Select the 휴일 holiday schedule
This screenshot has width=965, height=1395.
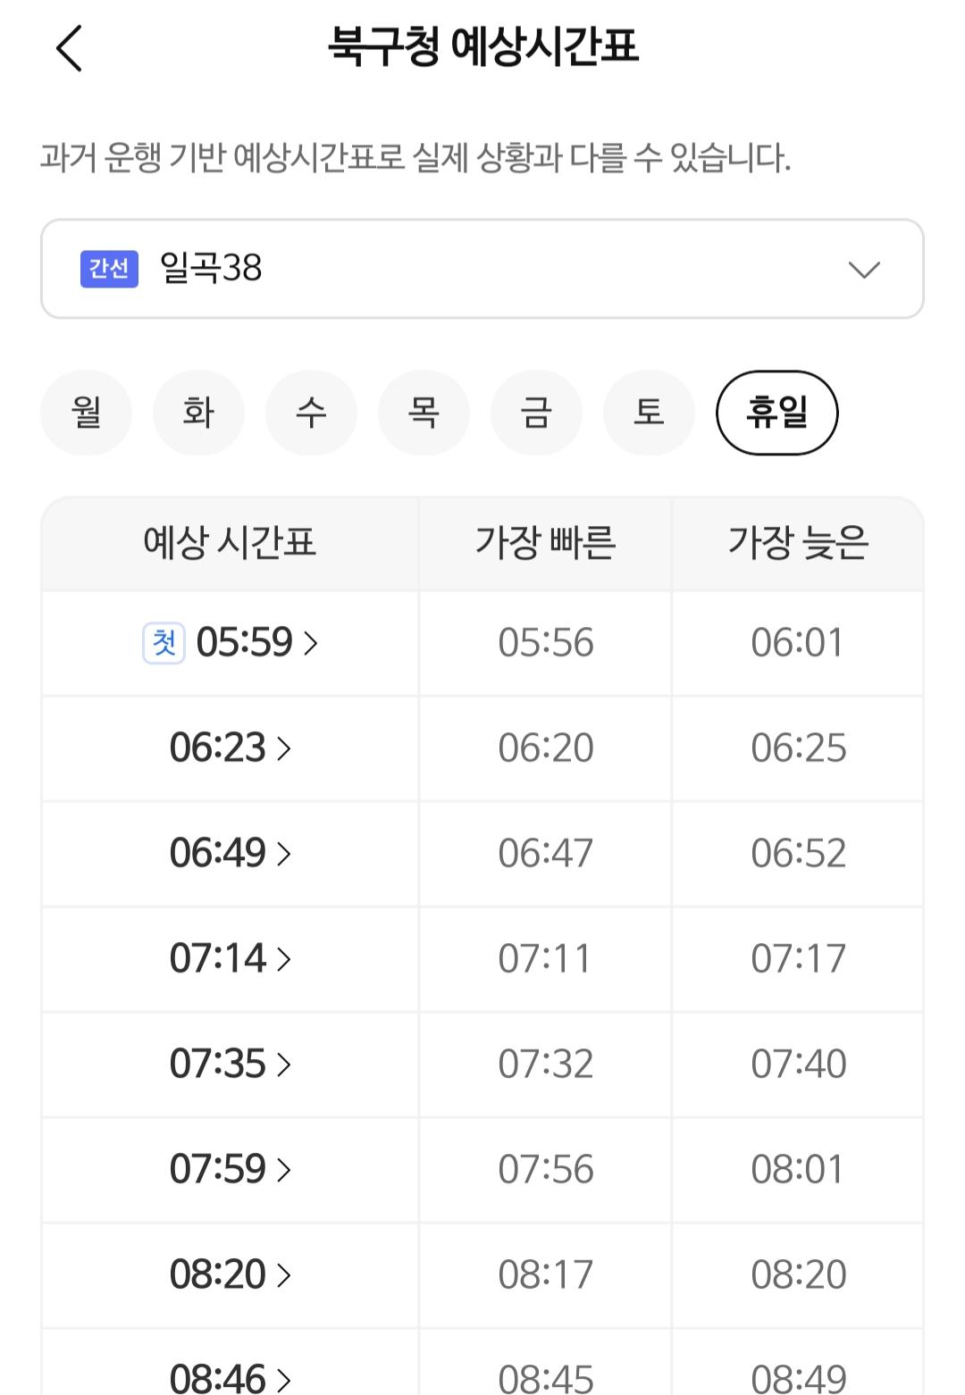pos(776,413)
